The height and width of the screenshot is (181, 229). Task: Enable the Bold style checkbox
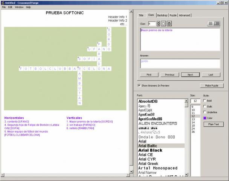(x=205, y=101)
